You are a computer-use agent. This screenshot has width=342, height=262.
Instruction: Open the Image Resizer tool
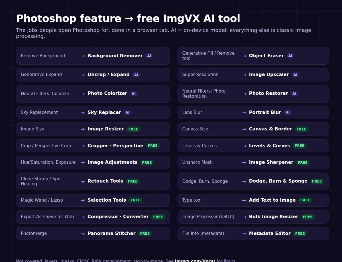106,129
